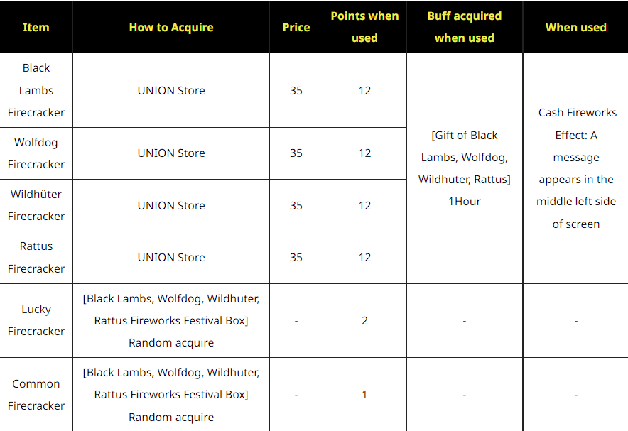Click Common Firecracker's points value 1
This screenshot has width=628, height=431.
point(364,394)
